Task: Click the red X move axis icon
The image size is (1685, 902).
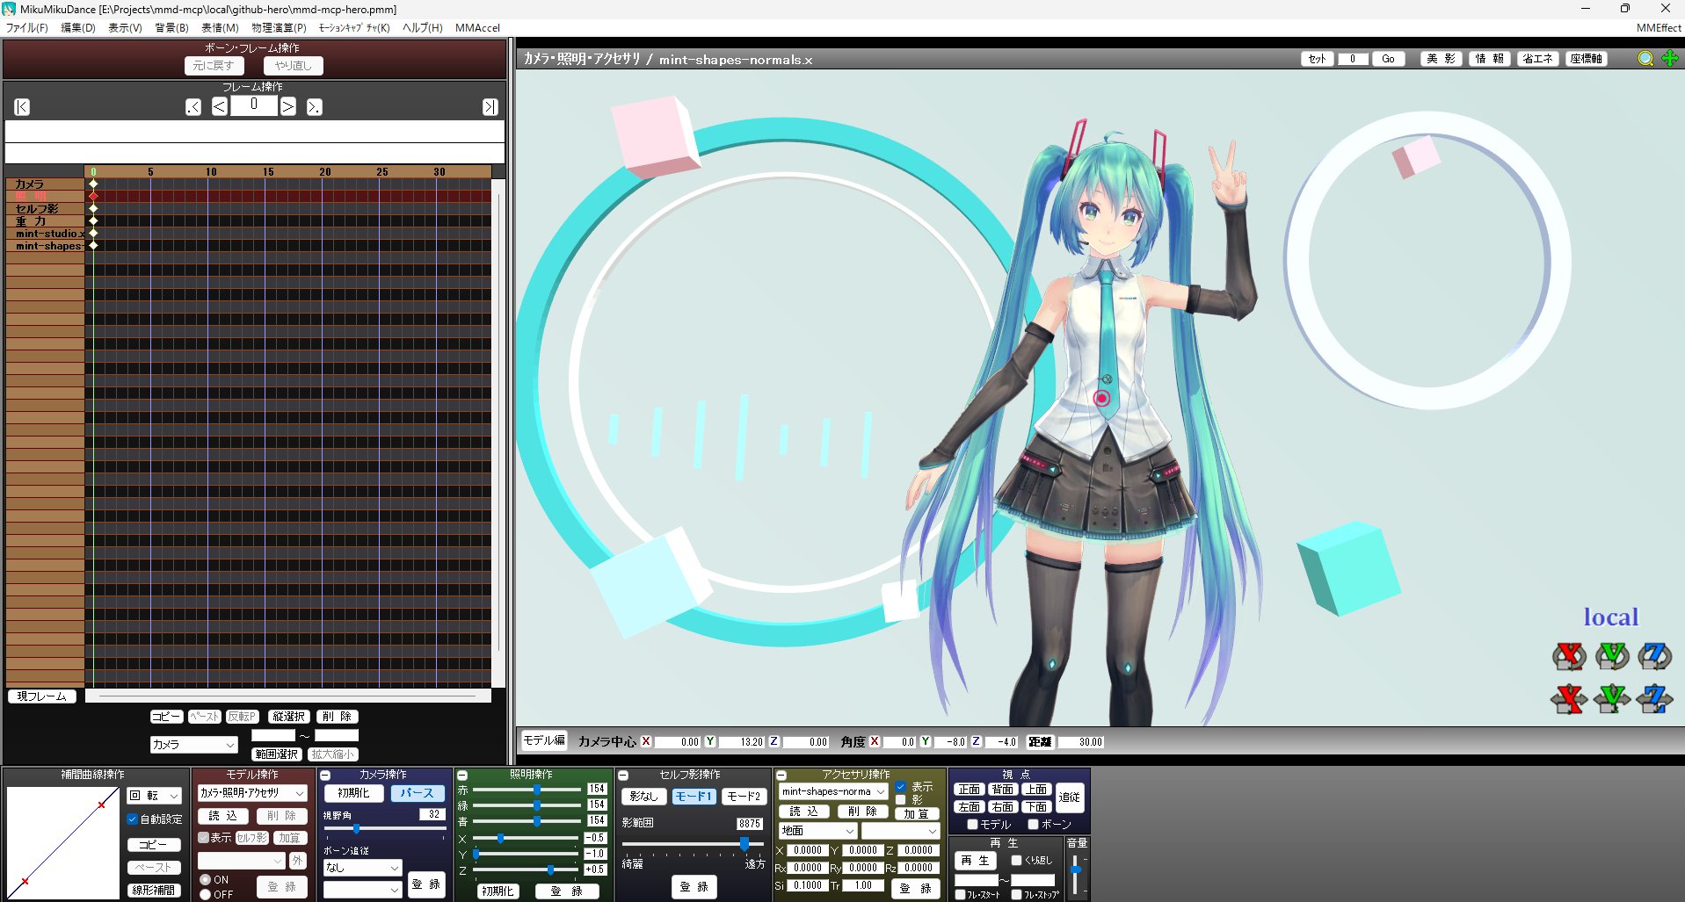Action: tap(1569, 699)
